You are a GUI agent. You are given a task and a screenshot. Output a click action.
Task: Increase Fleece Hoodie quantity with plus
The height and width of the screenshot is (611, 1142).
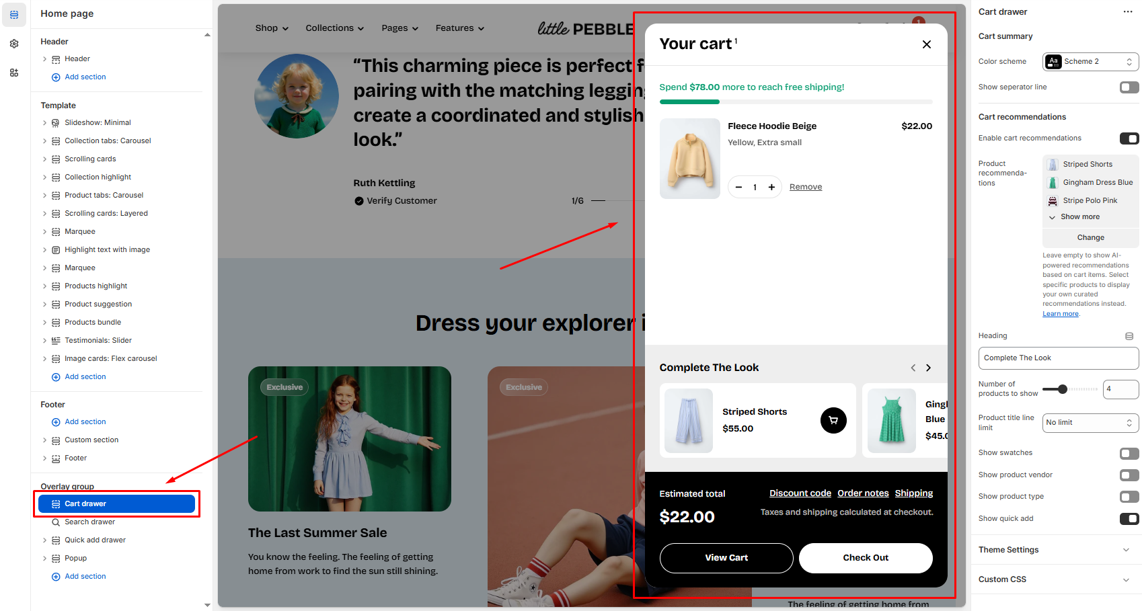(x=771, y=188)
